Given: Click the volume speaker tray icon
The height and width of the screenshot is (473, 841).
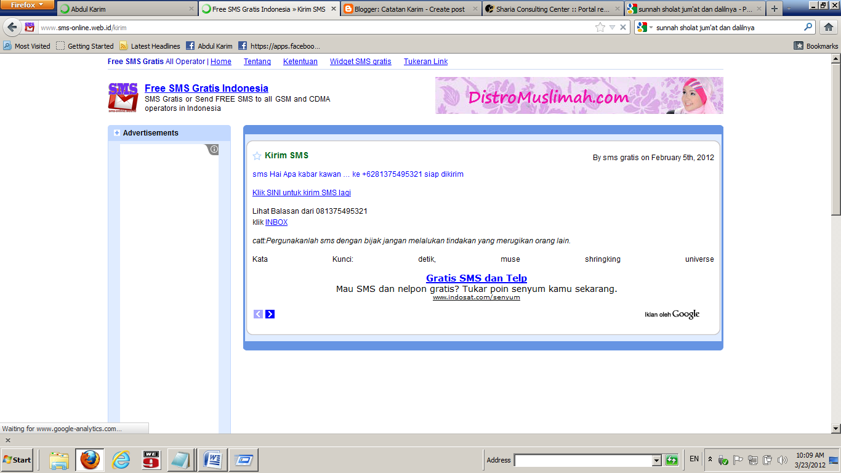Looking at the screenshot, I should (782, 460).
